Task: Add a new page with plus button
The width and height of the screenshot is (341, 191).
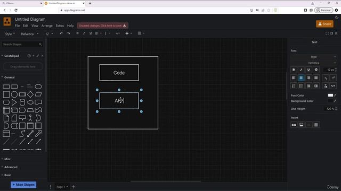Action: click(74, 187)
